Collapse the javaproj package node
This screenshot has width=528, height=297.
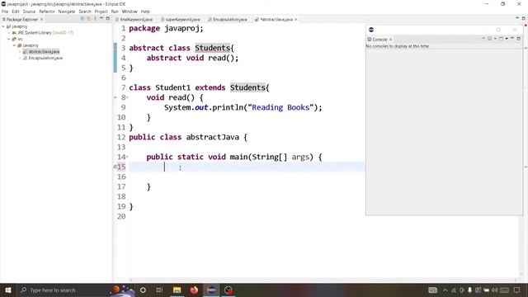[x=15, y=45]
